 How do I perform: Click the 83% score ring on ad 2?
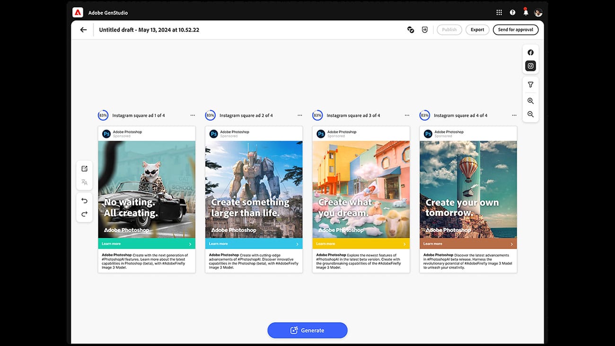(210, 115)
